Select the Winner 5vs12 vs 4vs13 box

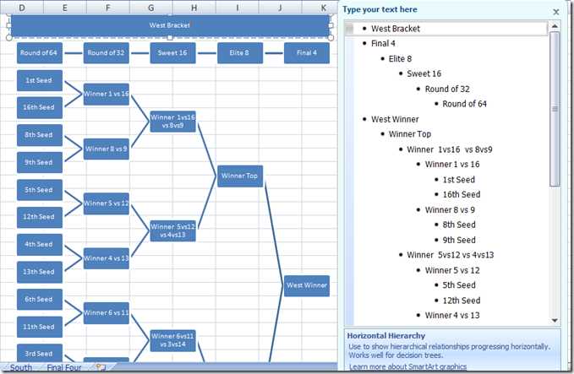tap(172, 230)
